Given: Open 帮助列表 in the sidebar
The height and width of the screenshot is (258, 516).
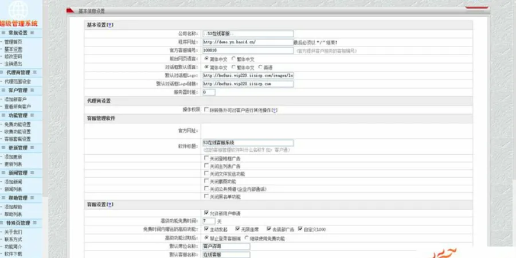Looking at the screenshot, I should pyautogui.click(x=13, y=214).
